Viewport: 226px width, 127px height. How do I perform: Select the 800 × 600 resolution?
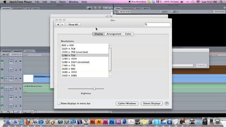click(x=85, y=45)
